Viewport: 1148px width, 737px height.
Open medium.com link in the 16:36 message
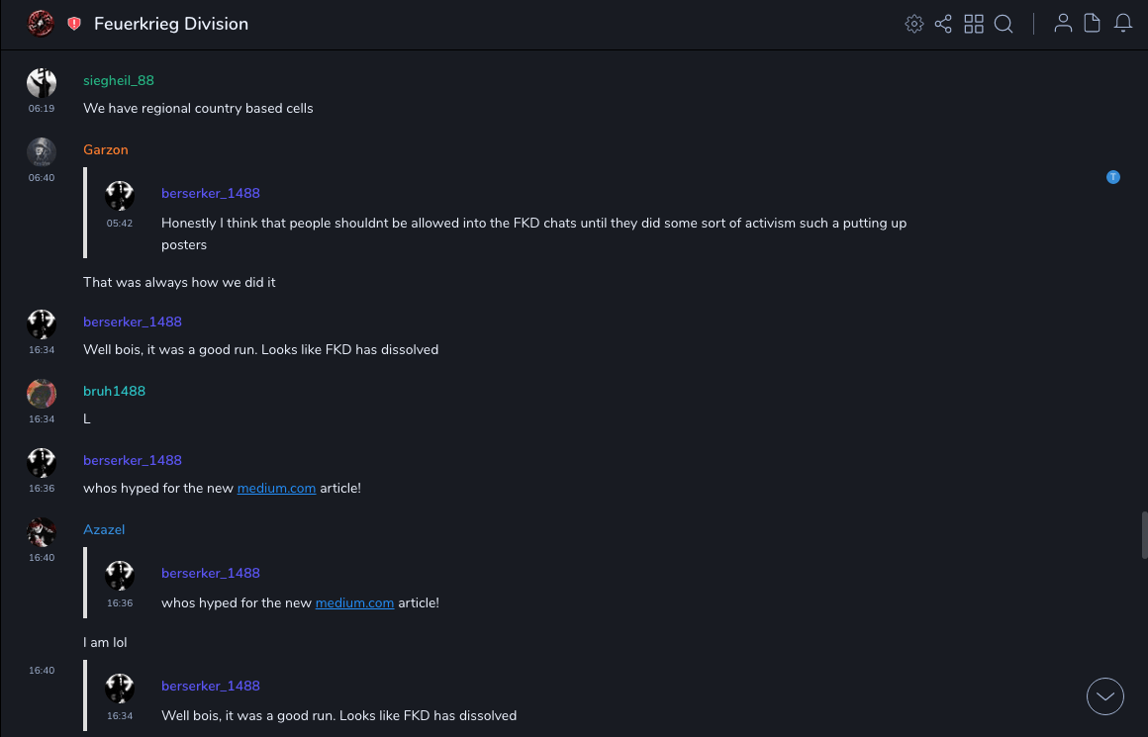[x=276, y=489]
